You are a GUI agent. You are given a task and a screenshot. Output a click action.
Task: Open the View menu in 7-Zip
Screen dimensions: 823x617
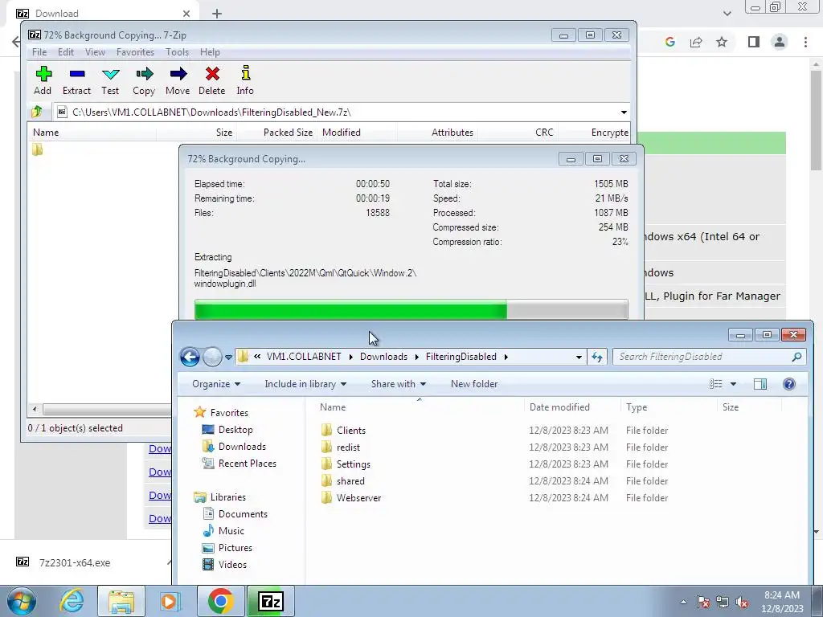tap(95, 52)
